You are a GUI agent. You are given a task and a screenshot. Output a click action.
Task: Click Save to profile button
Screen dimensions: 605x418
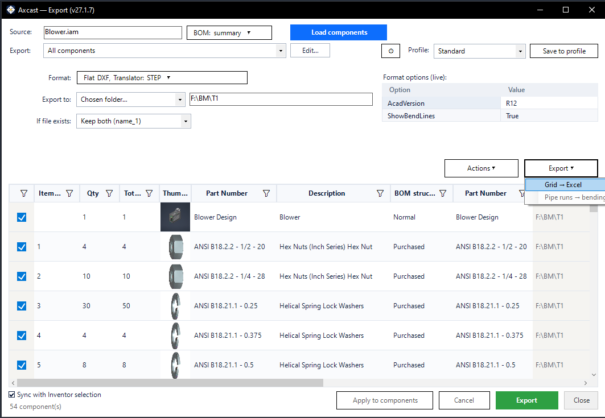pyautogui.click(x=563, y=51)
